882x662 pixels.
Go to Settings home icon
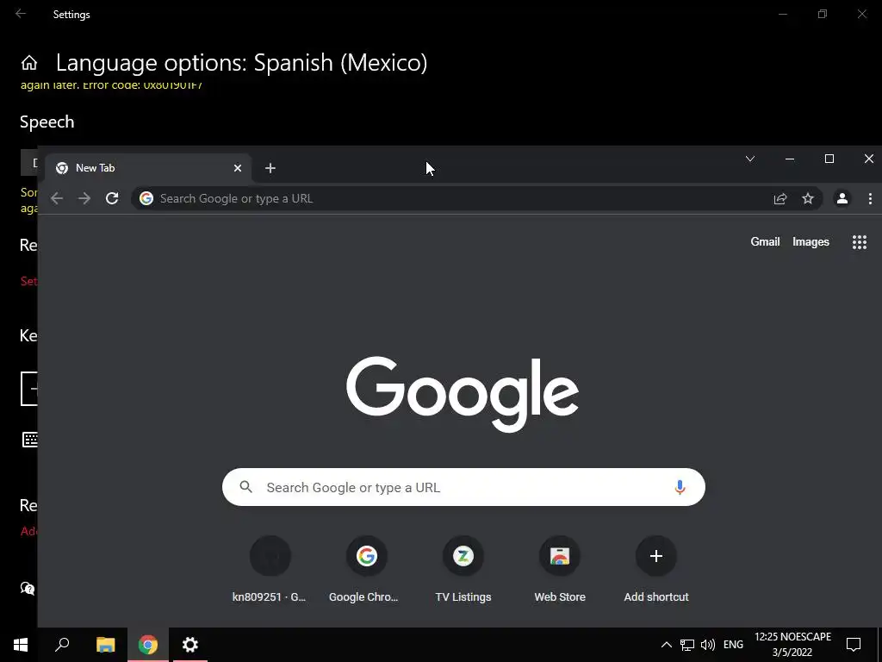pyautogui.click(x=29, y=62)
